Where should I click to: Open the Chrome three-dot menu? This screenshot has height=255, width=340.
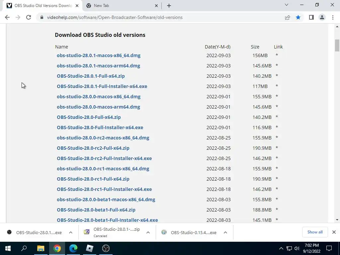coord(333,17)
